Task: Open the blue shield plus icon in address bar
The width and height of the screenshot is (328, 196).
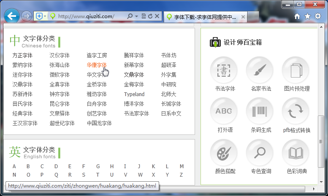Action: tap(39, 16)
